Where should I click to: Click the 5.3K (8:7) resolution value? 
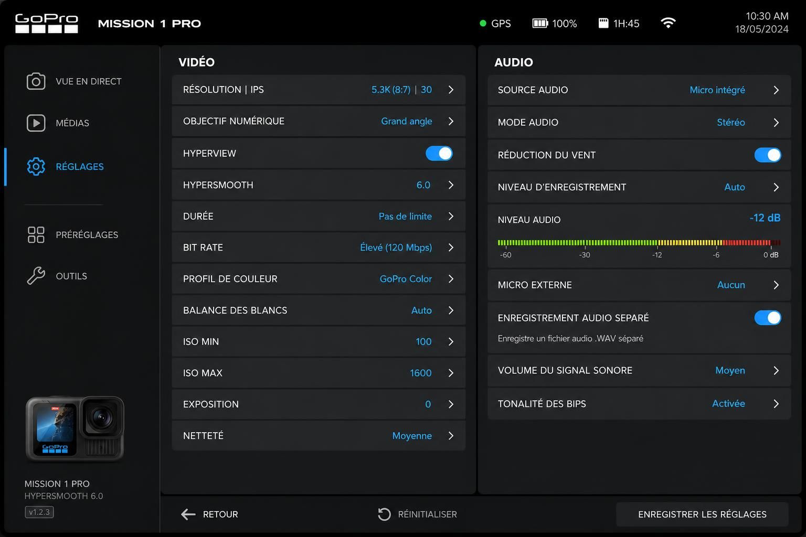tap(391, 90)
